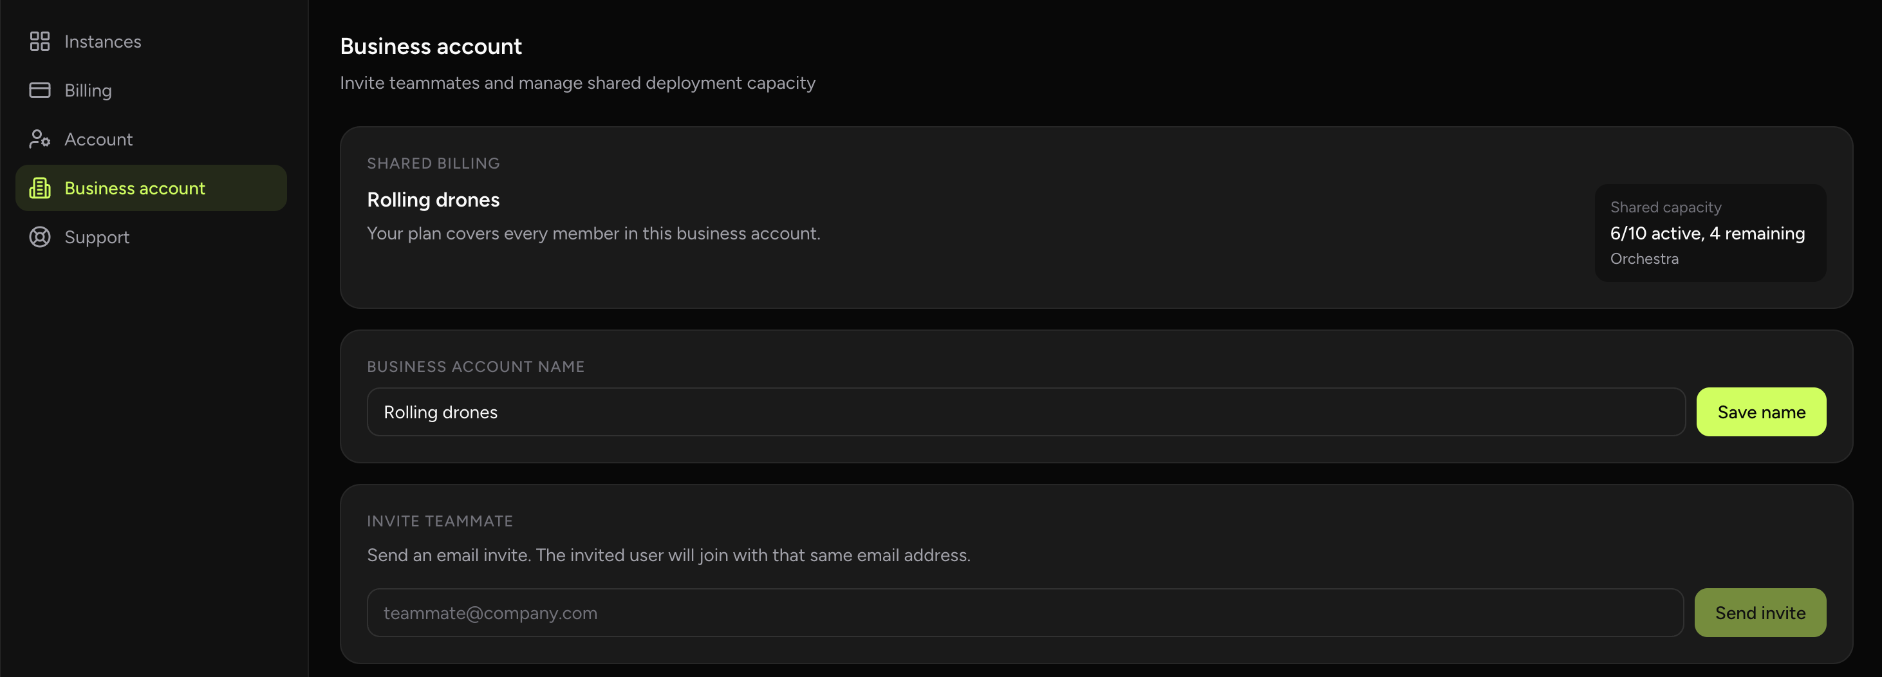The height and width of the screenshot is (677, 1882).
Task: Click the Instances grid icon
Action: click(x=40, y=41)
